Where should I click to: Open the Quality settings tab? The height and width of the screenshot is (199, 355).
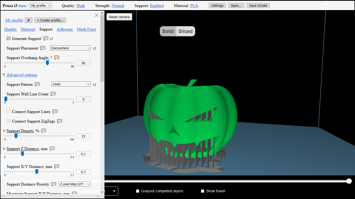[11, 29]
